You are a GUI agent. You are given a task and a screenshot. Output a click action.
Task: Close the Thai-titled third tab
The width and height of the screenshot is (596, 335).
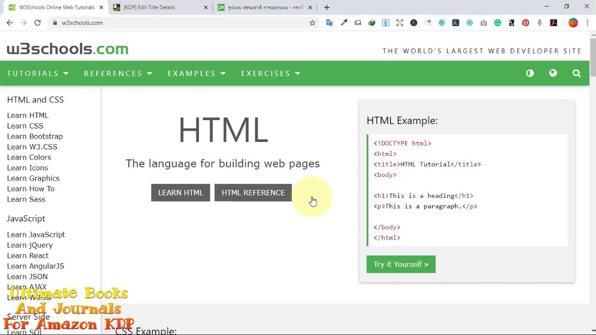pos(310,7)
